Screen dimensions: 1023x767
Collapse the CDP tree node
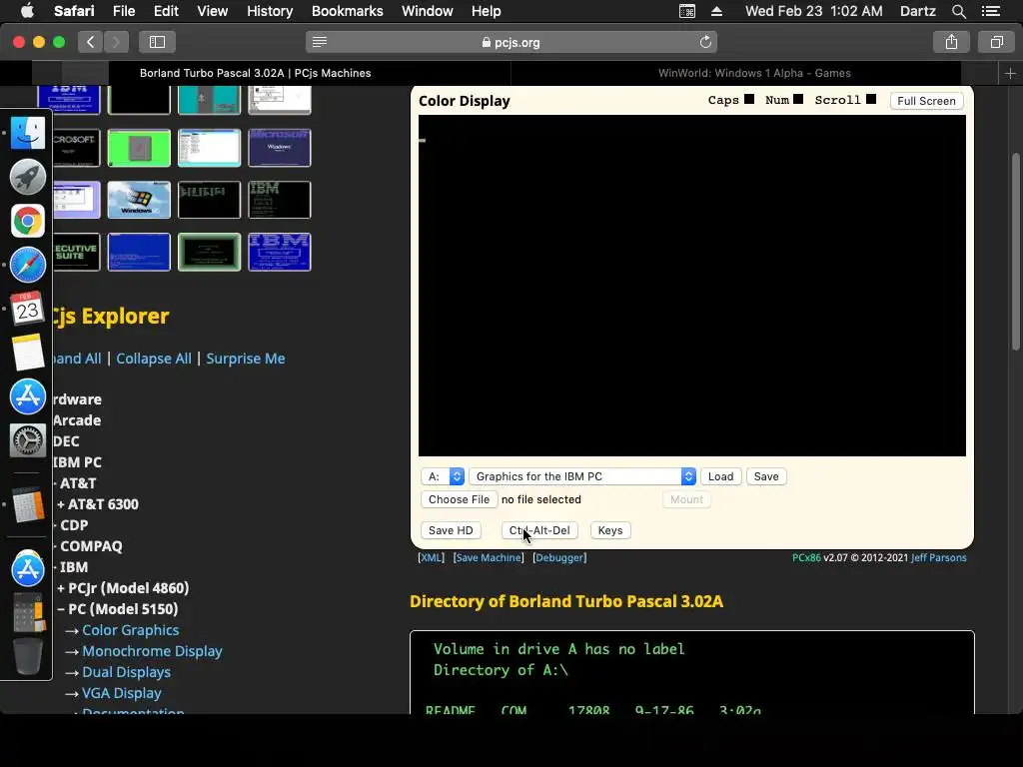pyautogui.click(x=71, y=525)
